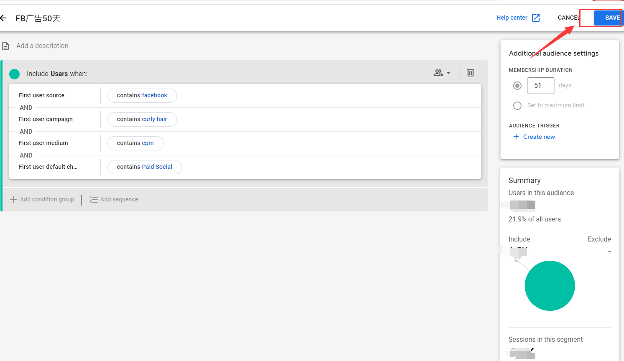The width and height of the screenshot is (624, 361).
Task: Click the description page icon
Action: pos(6,46)
